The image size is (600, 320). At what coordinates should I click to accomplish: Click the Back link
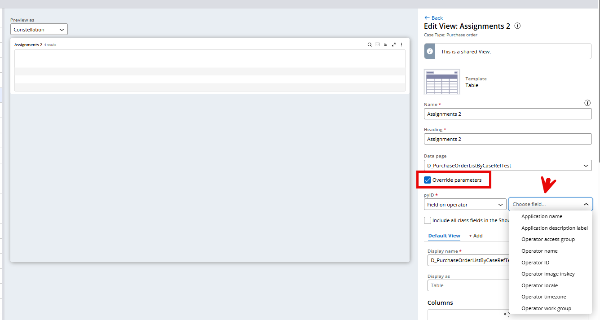click(x=433, y=18)
